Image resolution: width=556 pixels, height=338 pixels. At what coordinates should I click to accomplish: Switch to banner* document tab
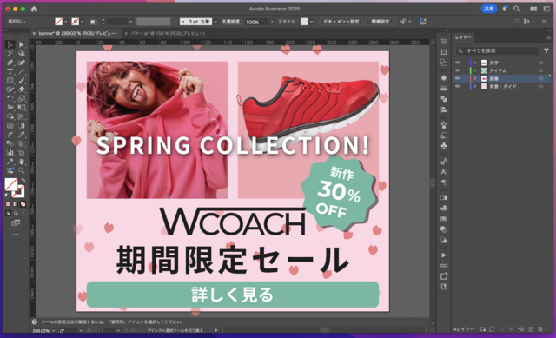[77, 33]
